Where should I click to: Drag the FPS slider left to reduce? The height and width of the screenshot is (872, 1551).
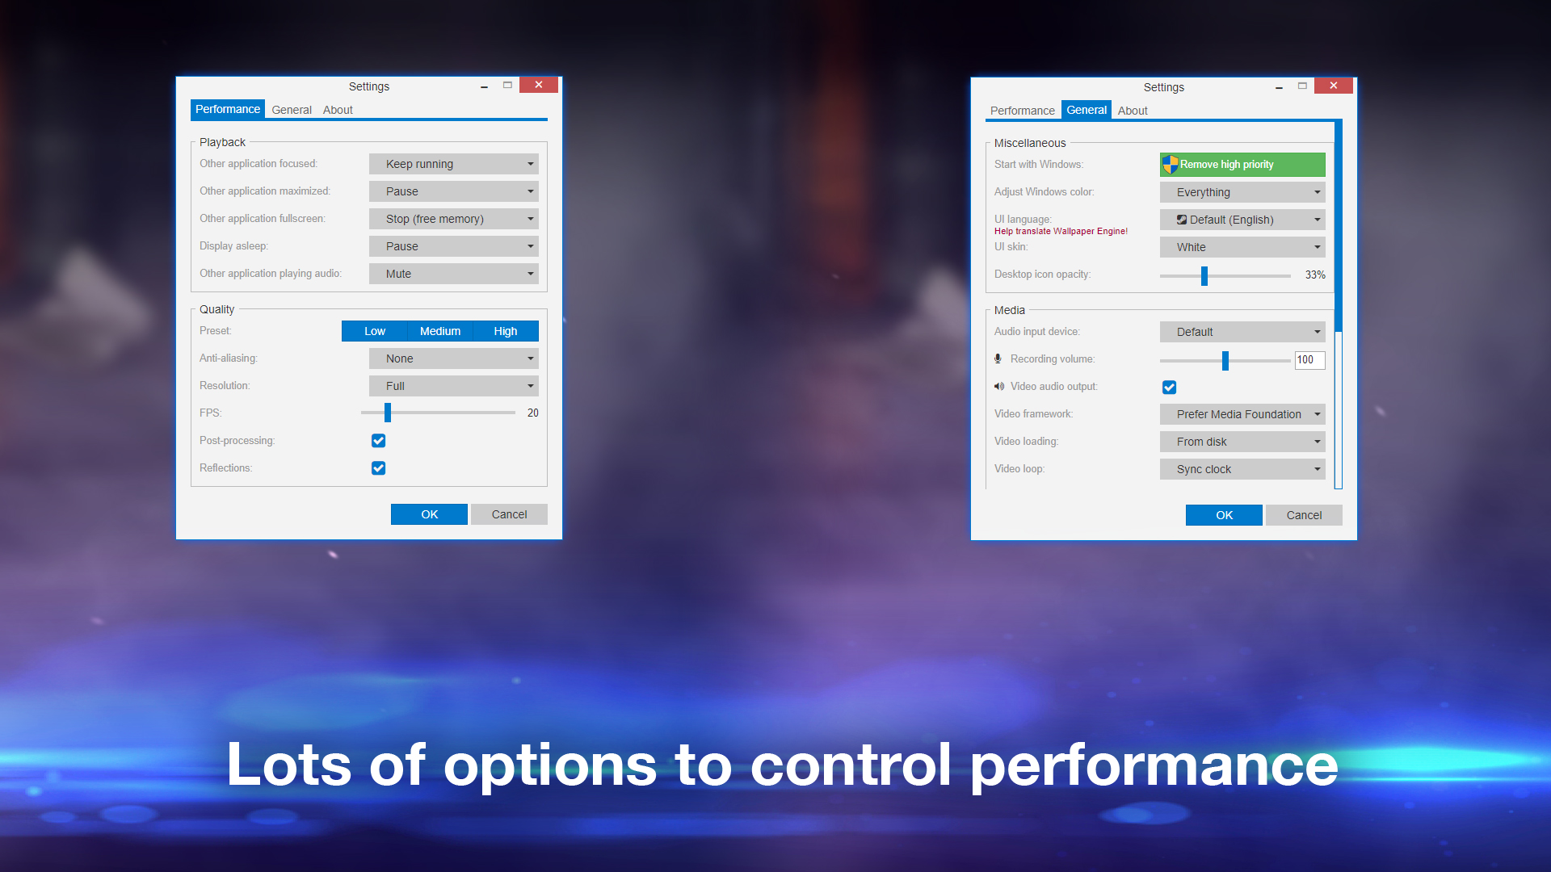click(x=389, y=412)
